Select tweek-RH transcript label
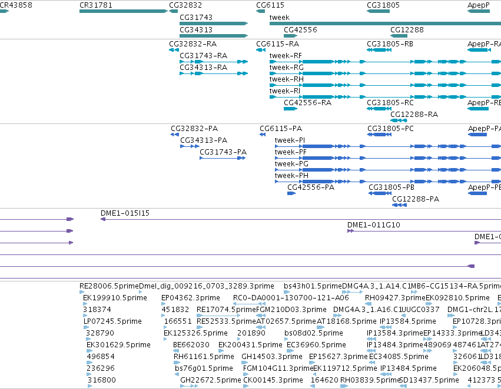 point(286,79)
